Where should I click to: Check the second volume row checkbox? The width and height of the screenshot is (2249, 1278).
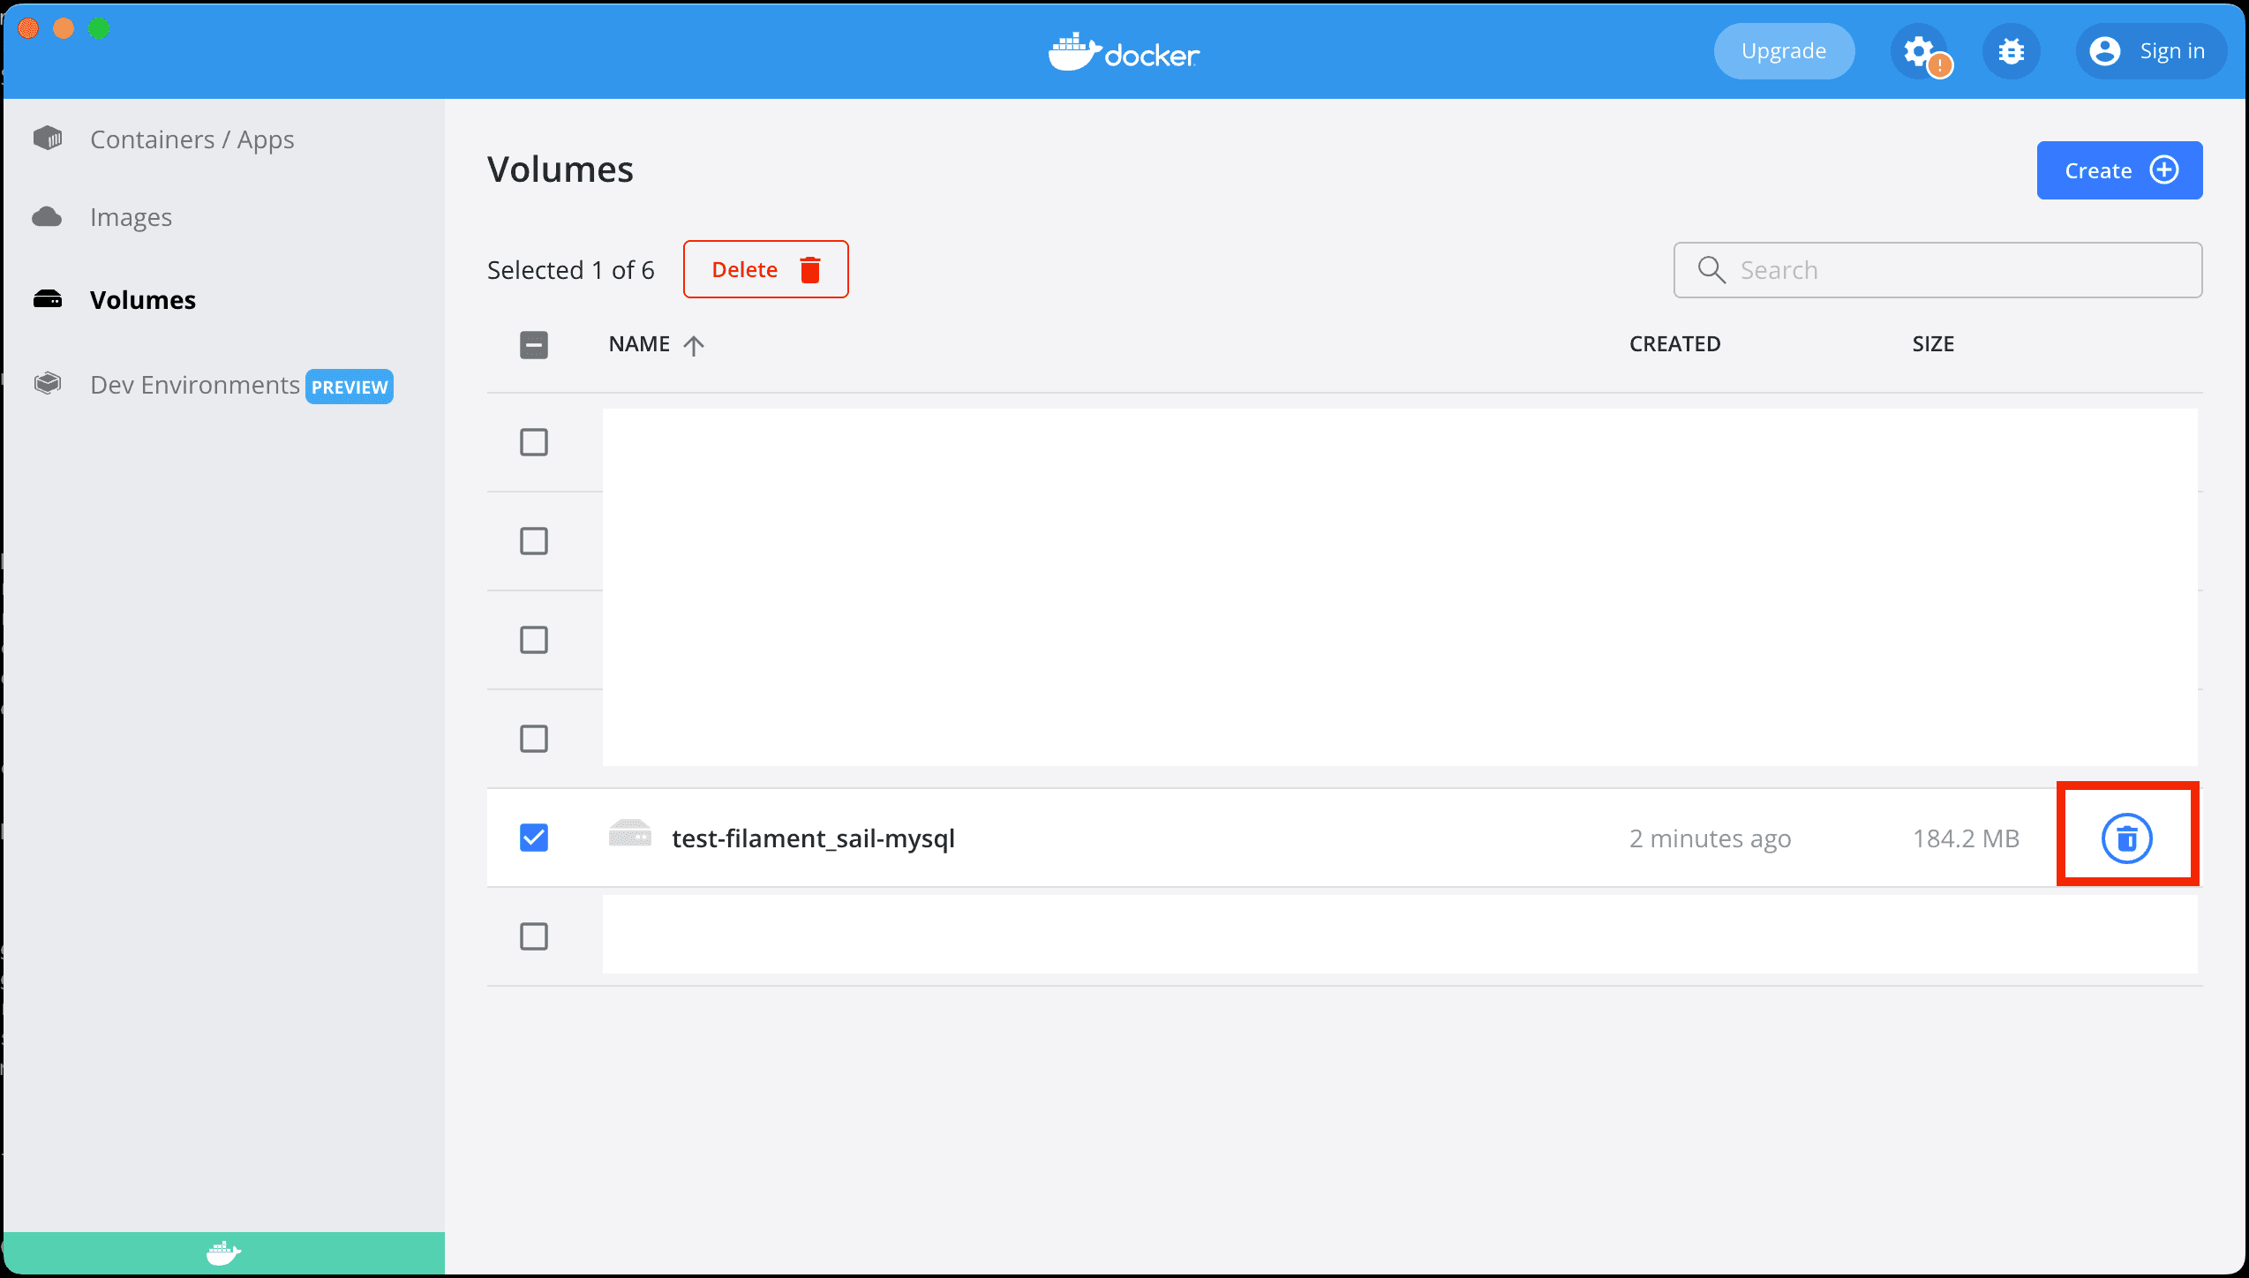(x=534, y=541)
